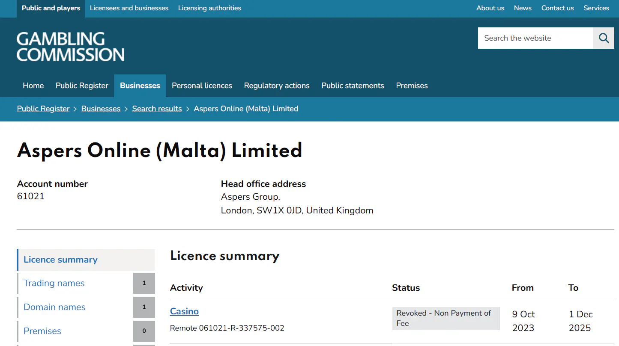
Task: Open the About us page
Action: tap(490, 8)
